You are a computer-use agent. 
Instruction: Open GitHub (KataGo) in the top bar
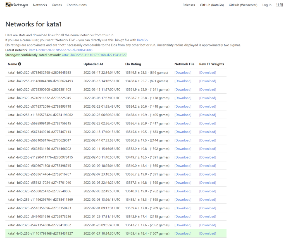pyautogui.click(x=212, y=5)
